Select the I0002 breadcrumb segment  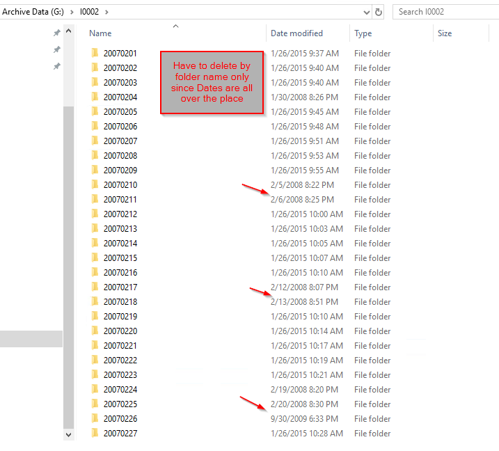(x=89, y=12)
